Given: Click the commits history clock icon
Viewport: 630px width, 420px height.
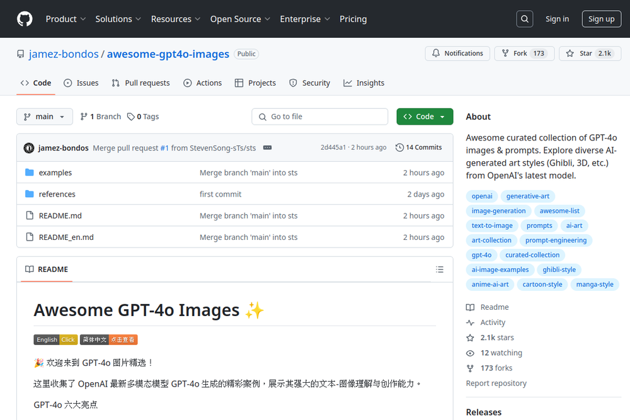Looking at the screenshot, I should click(x=399, y=147).
